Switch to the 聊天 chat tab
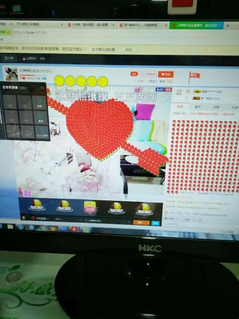This screenshot has height=319, width=239. coord(198,107)
